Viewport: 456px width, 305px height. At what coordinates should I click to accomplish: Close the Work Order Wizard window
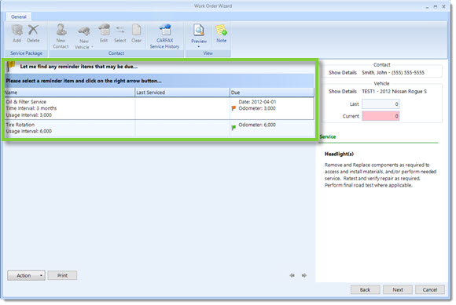click(x=443, y=7)
